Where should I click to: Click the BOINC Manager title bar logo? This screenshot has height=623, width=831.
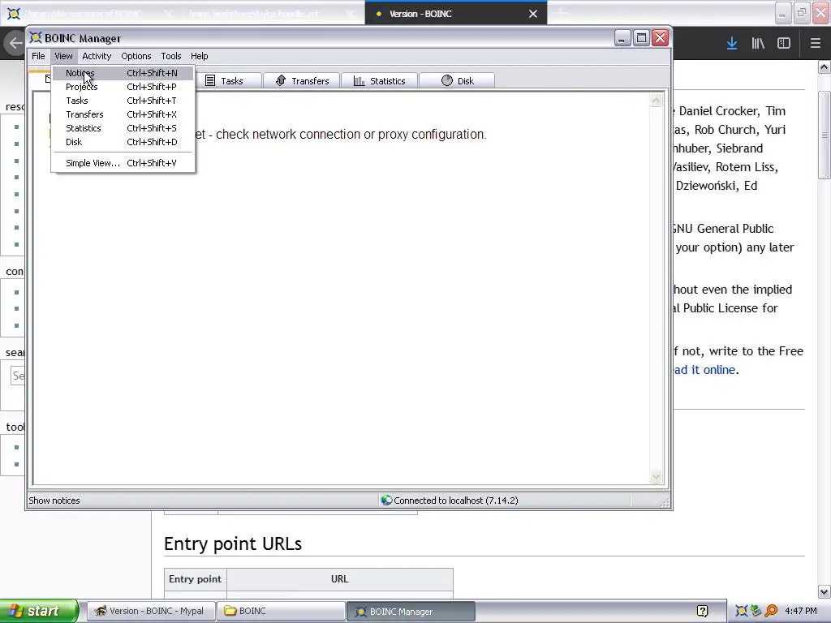pos(36,37)
